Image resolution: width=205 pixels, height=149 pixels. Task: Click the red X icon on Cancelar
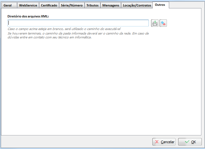(157, 142)
